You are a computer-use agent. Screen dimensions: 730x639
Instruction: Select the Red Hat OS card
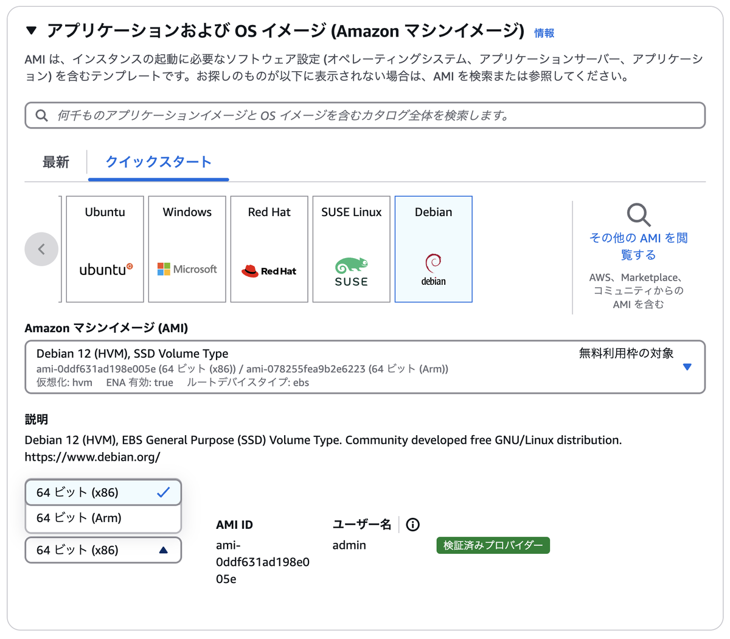click(x=269, y=249)
